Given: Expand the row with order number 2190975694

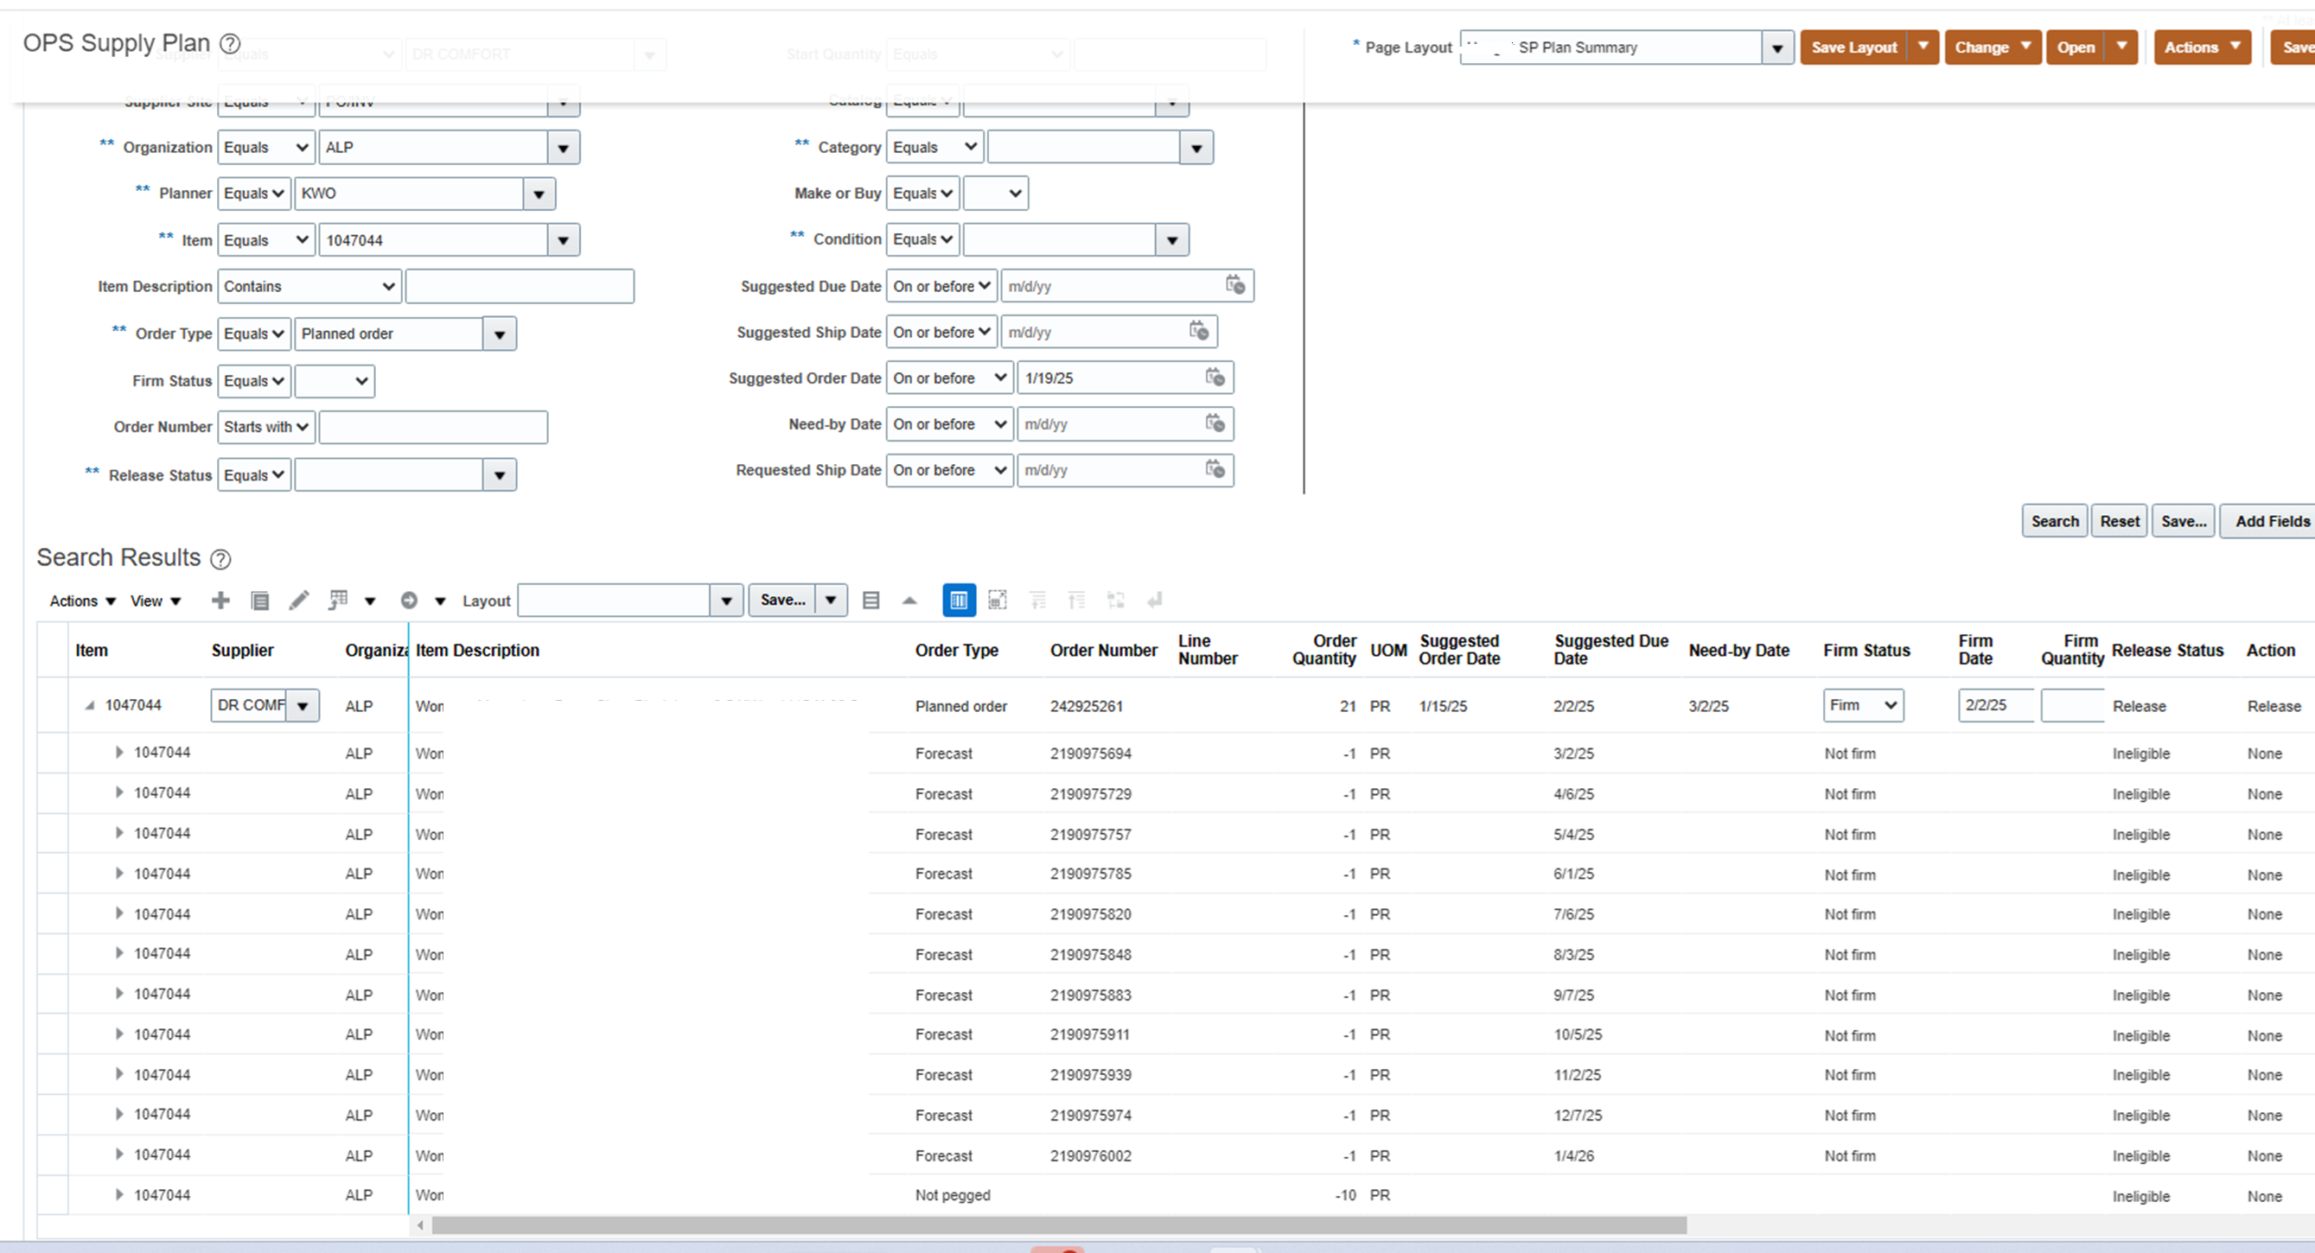Looking at the screenshot, I should pos(118,753).
